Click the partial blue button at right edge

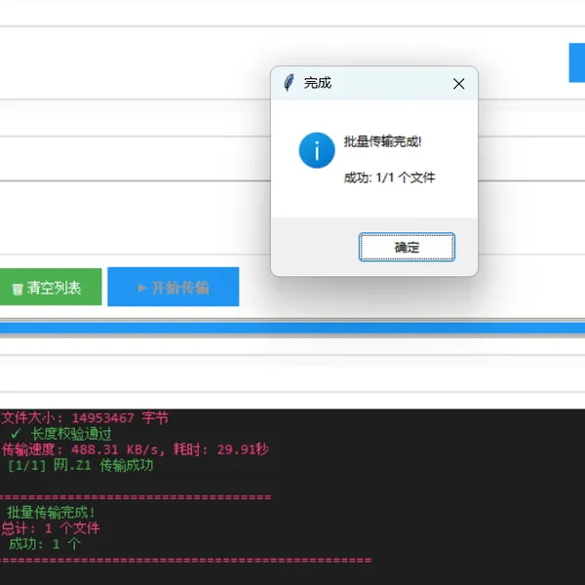(x=577, y=62)
